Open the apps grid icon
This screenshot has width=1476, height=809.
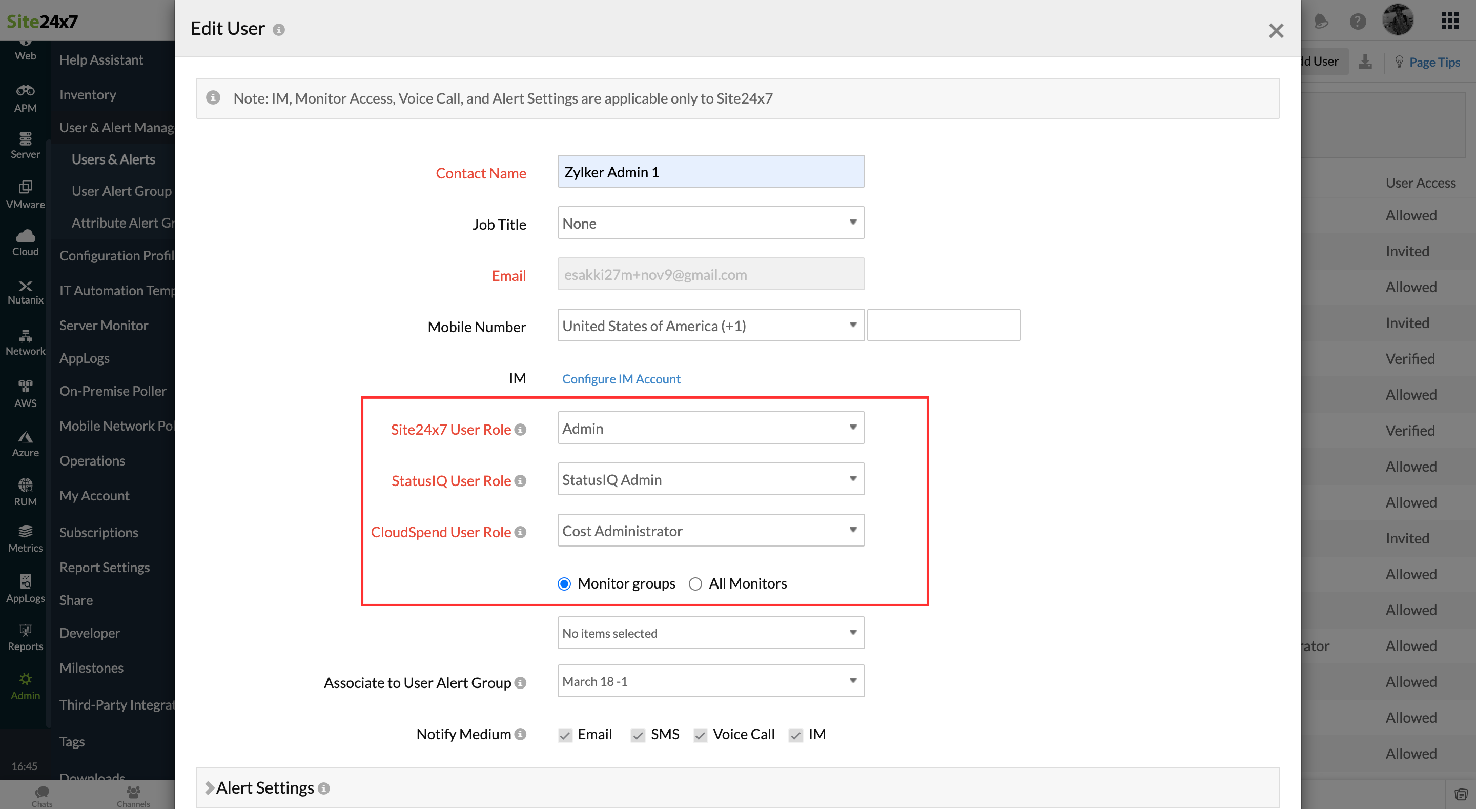pyautogui.click(x=1450, y=21)
